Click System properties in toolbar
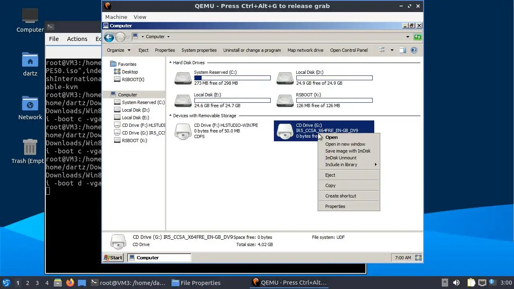This screenshot has height=289, width=514. (x=199, y=50)
